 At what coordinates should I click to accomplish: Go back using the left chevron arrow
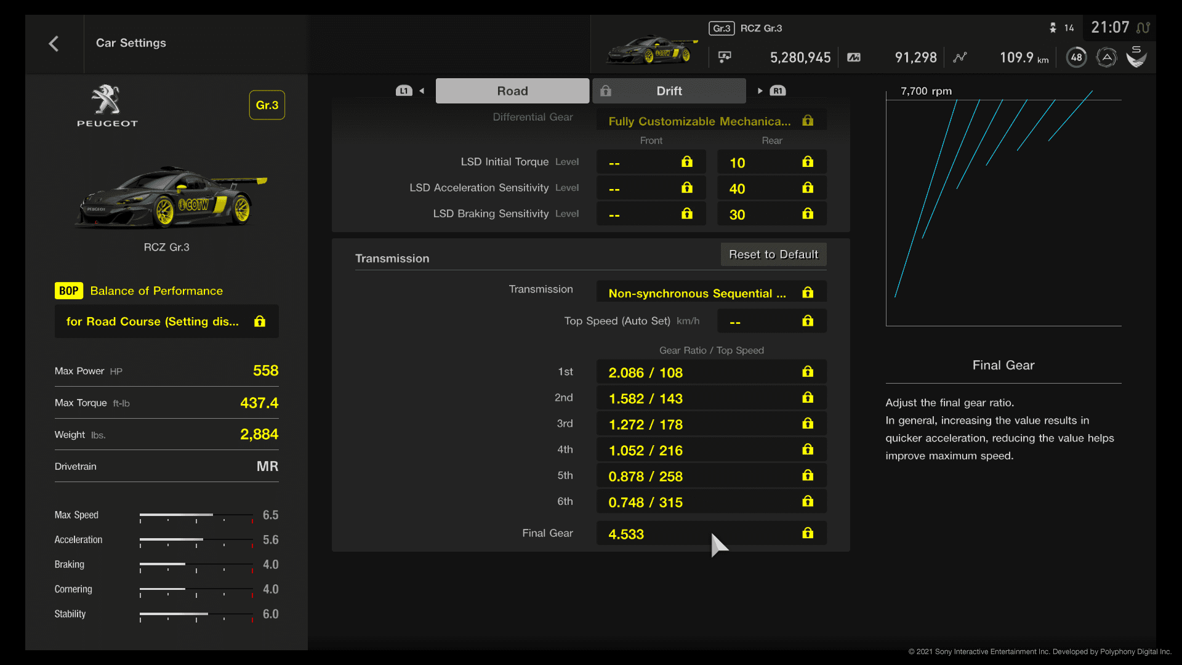pyautogui.click(x=54, y=44)
